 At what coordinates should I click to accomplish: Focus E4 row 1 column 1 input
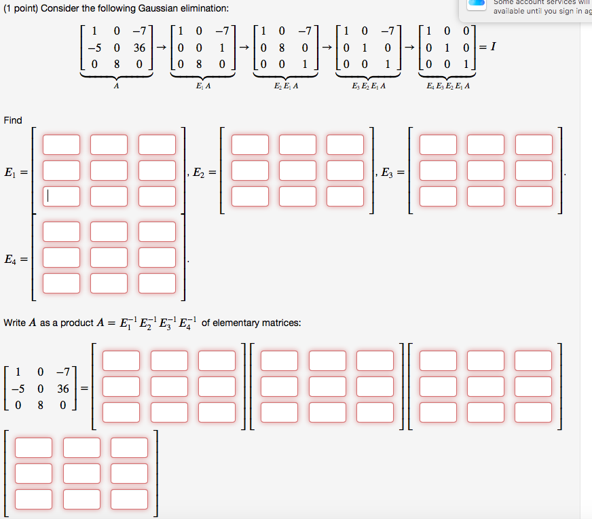62,232
